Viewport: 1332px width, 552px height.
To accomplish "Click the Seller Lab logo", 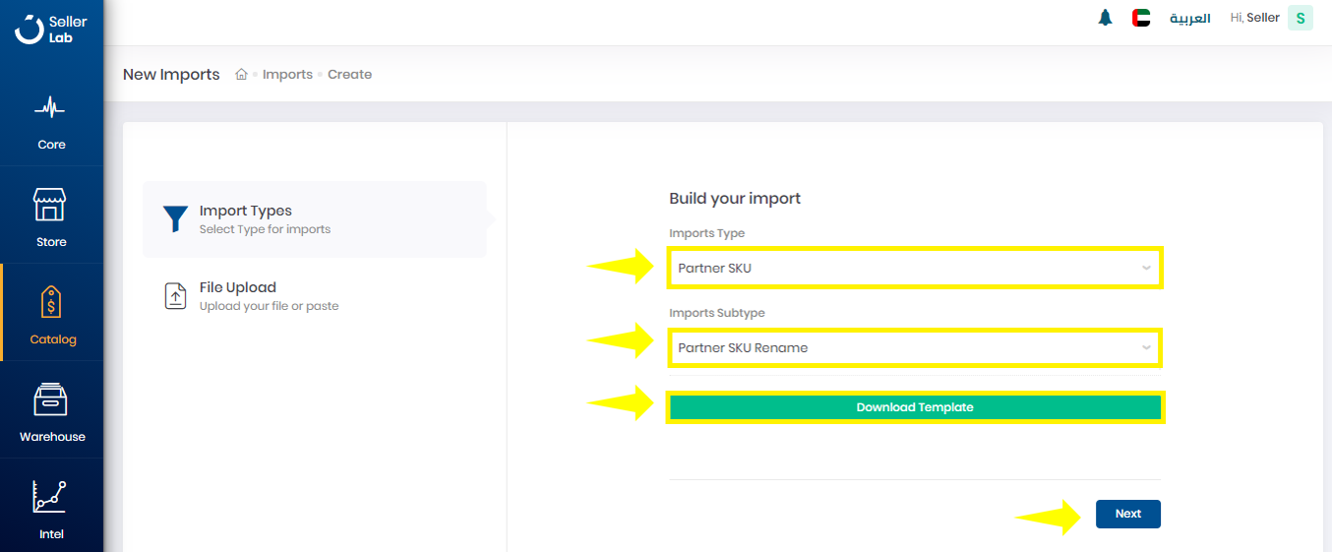I will [51, 29].
